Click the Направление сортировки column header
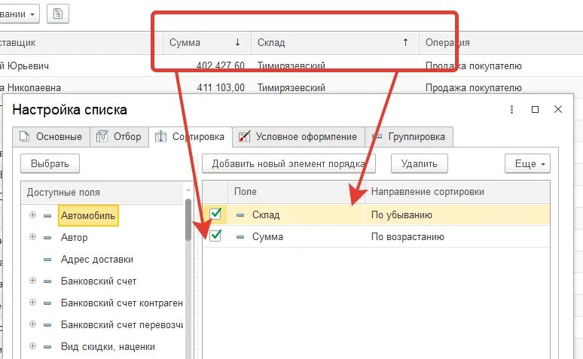Screen dimensions: 583x359 (x=457, y=192)
